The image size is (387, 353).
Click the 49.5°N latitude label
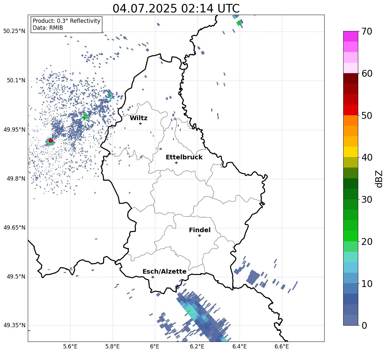16,277
